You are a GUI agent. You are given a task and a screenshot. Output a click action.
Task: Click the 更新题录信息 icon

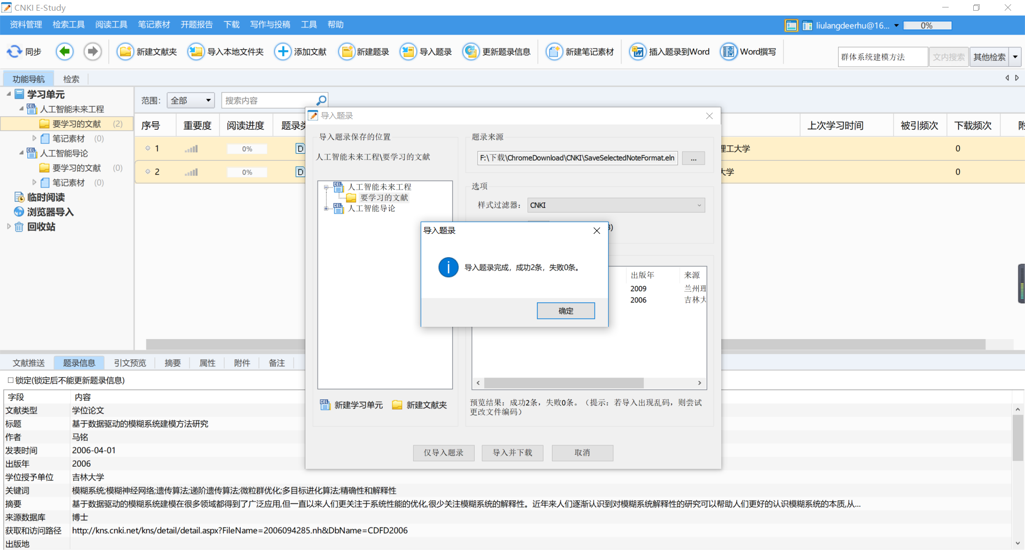[471, 51]
